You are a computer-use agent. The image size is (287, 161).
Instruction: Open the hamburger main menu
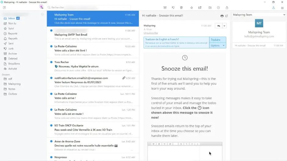coord(282,8)
